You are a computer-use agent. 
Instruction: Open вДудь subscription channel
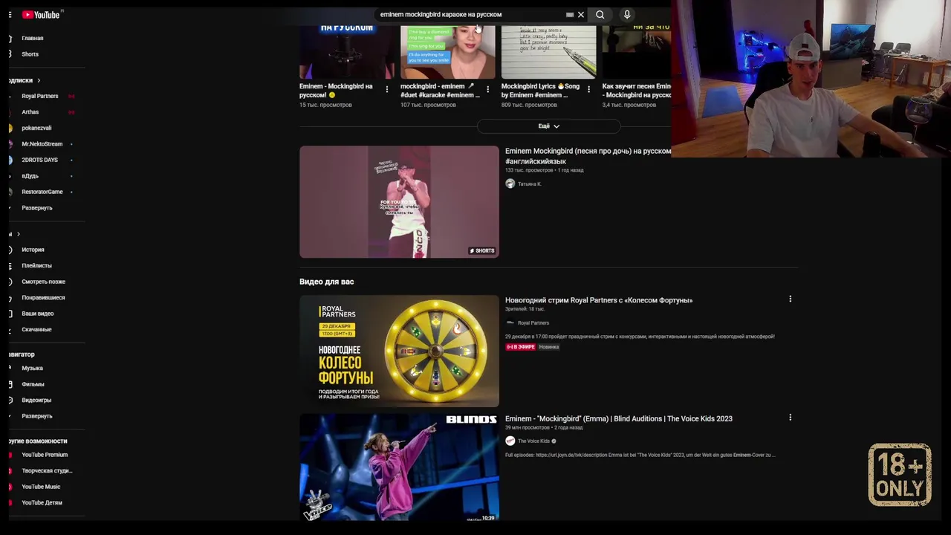tap(30, 176)
